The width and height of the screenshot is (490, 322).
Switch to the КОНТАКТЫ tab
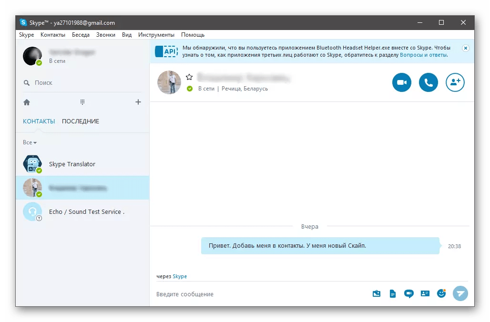pos(39,121)
